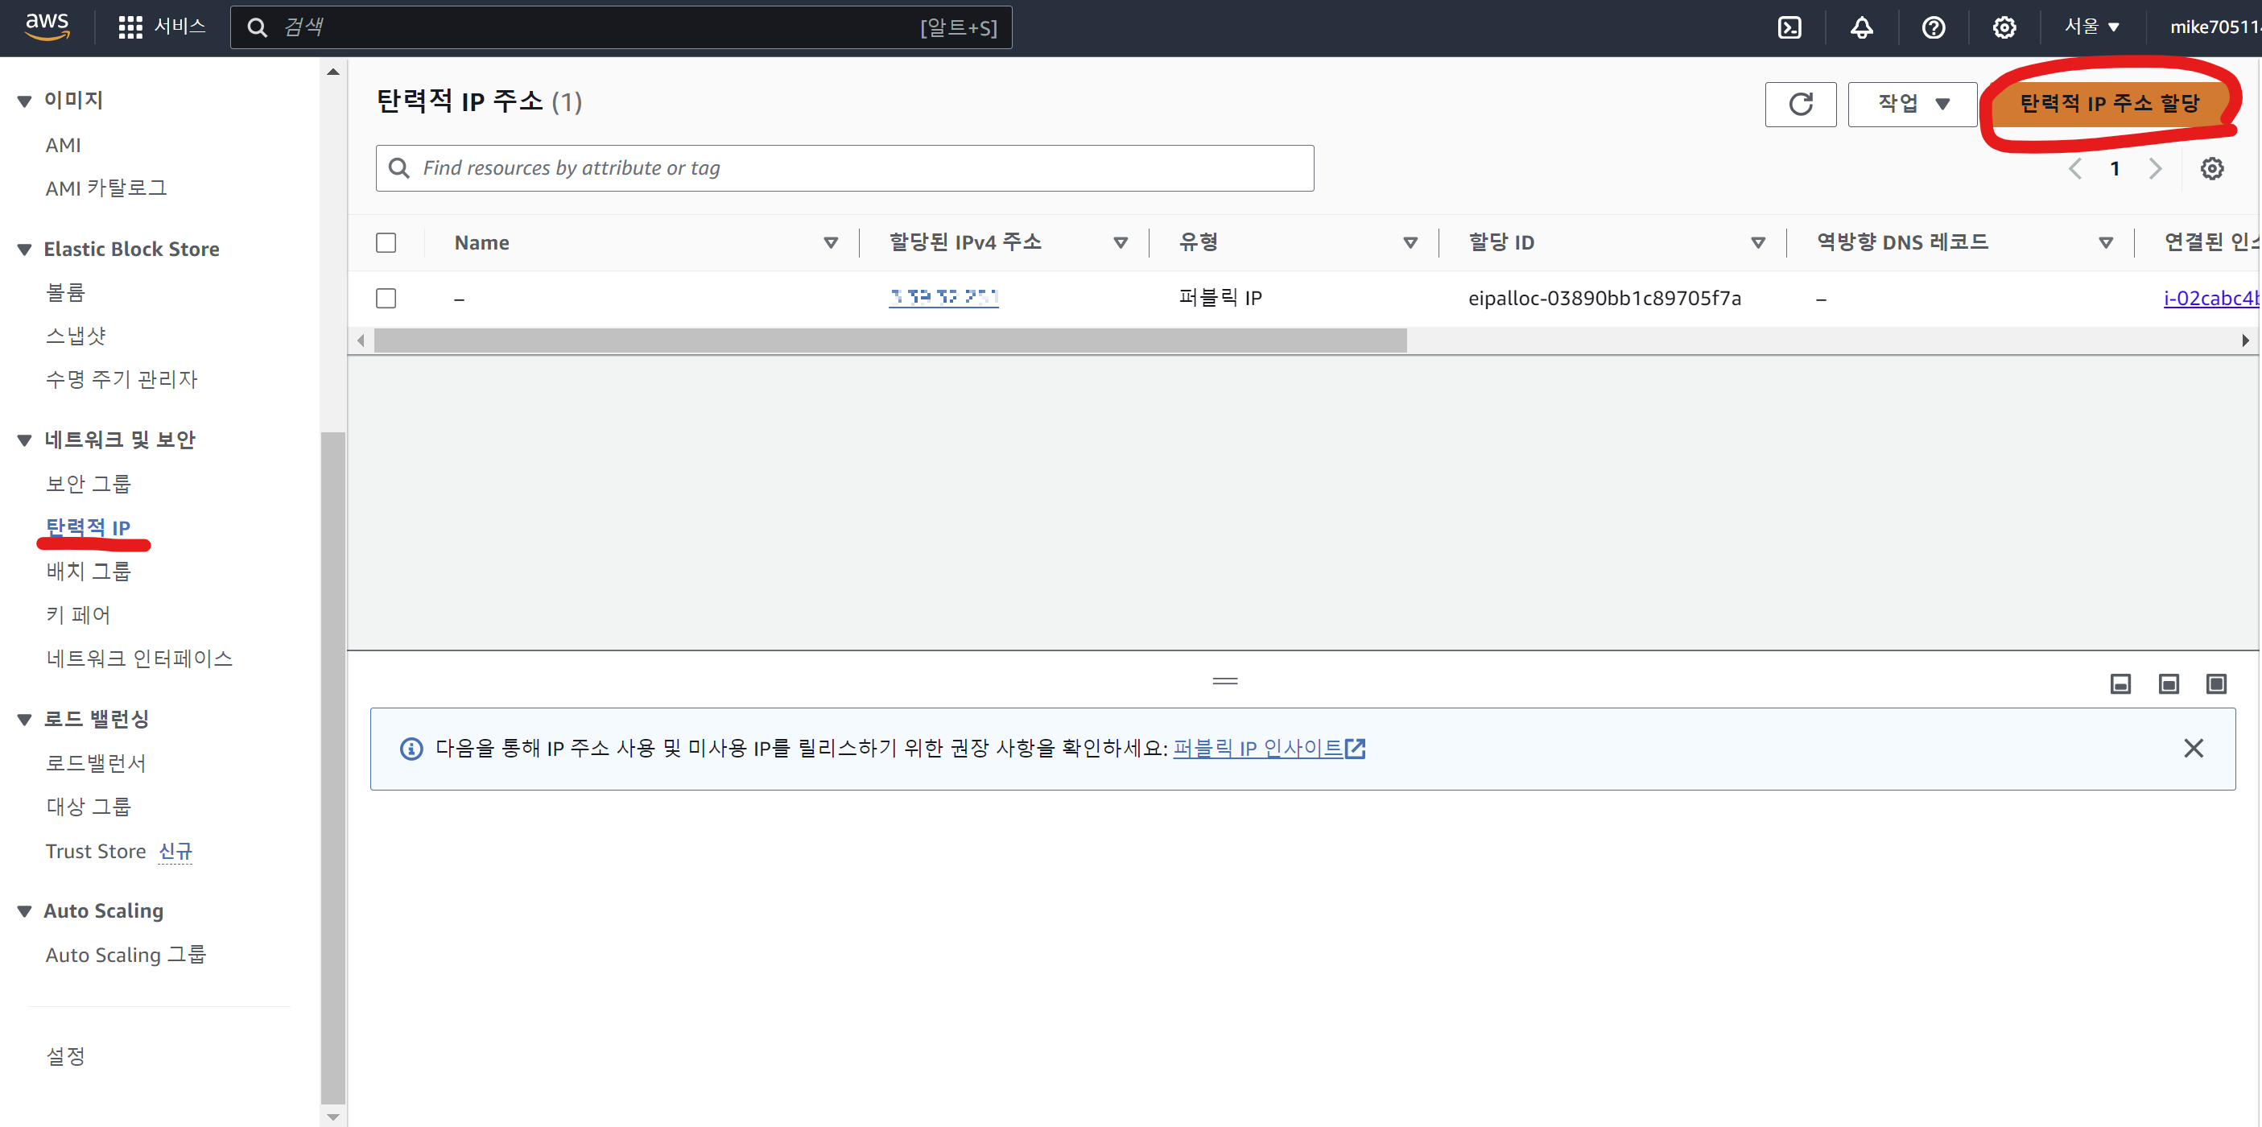The image size is (2262, 1127).
Task: Click the 탄력적 IP 주소 할당 button
Action: pos(2108,104)
